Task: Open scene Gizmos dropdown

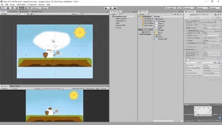Action: (x=75, y=14)
